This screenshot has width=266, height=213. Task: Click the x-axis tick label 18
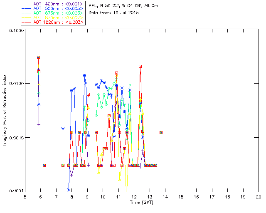coord(227,197)
